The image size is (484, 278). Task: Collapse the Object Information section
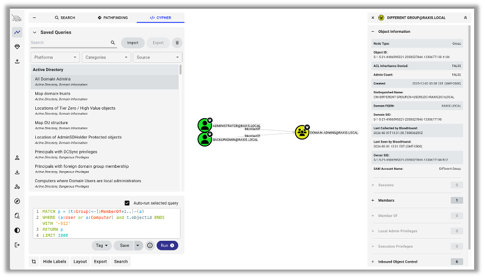coord(373,31)
